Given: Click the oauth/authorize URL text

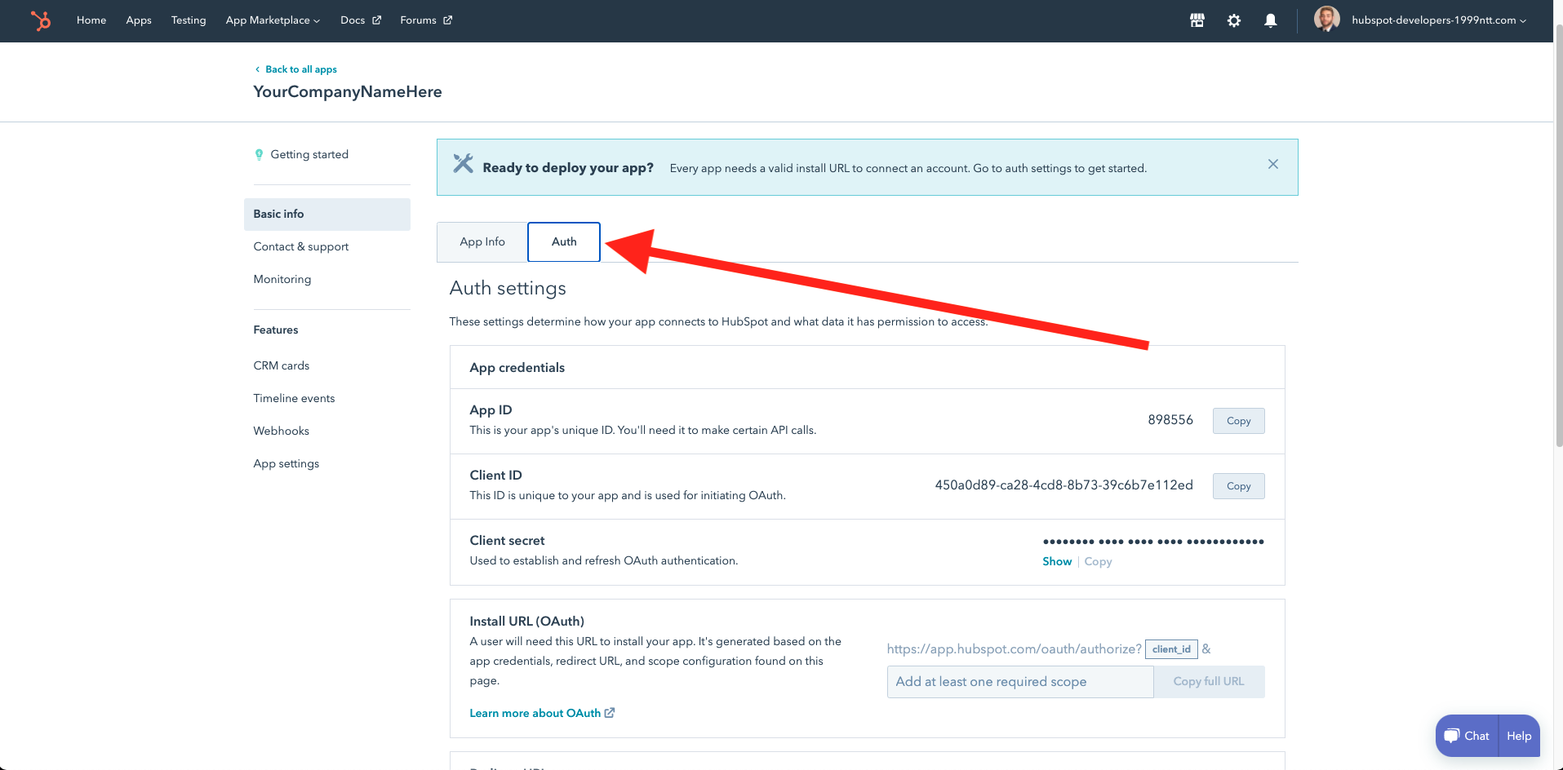Looking at the screenshot, I should (1014, 648).
